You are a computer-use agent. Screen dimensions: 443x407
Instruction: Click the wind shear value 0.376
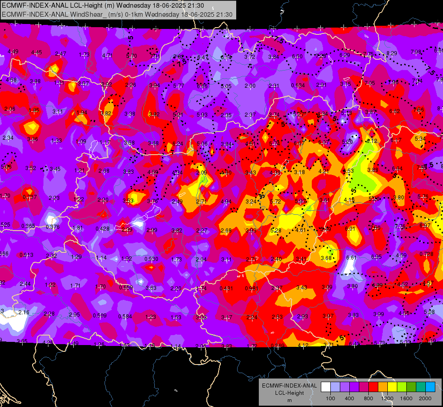(52, 227)
